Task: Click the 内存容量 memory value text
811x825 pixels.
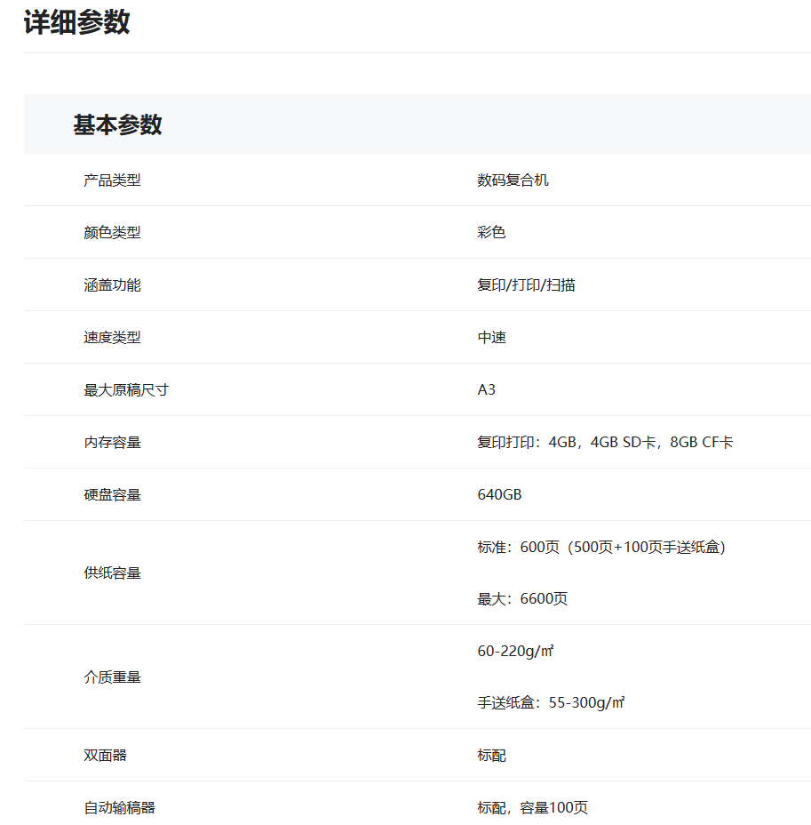Action: (x=604, y=443)
